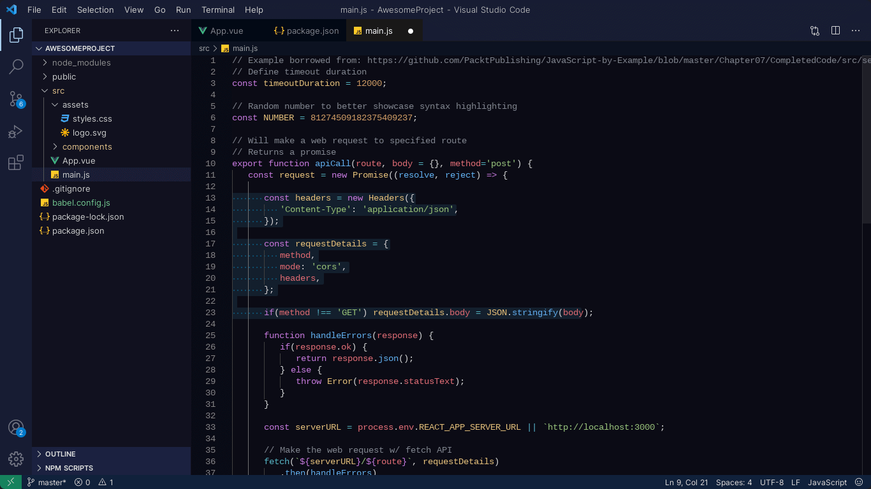Click the remote window indicator in status bar

(x=11, y=482)
